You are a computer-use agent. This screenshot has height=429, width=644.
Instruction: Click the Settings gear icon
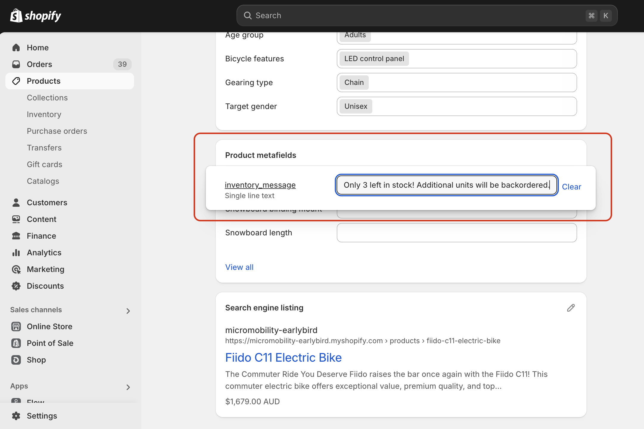pos(16,416)
